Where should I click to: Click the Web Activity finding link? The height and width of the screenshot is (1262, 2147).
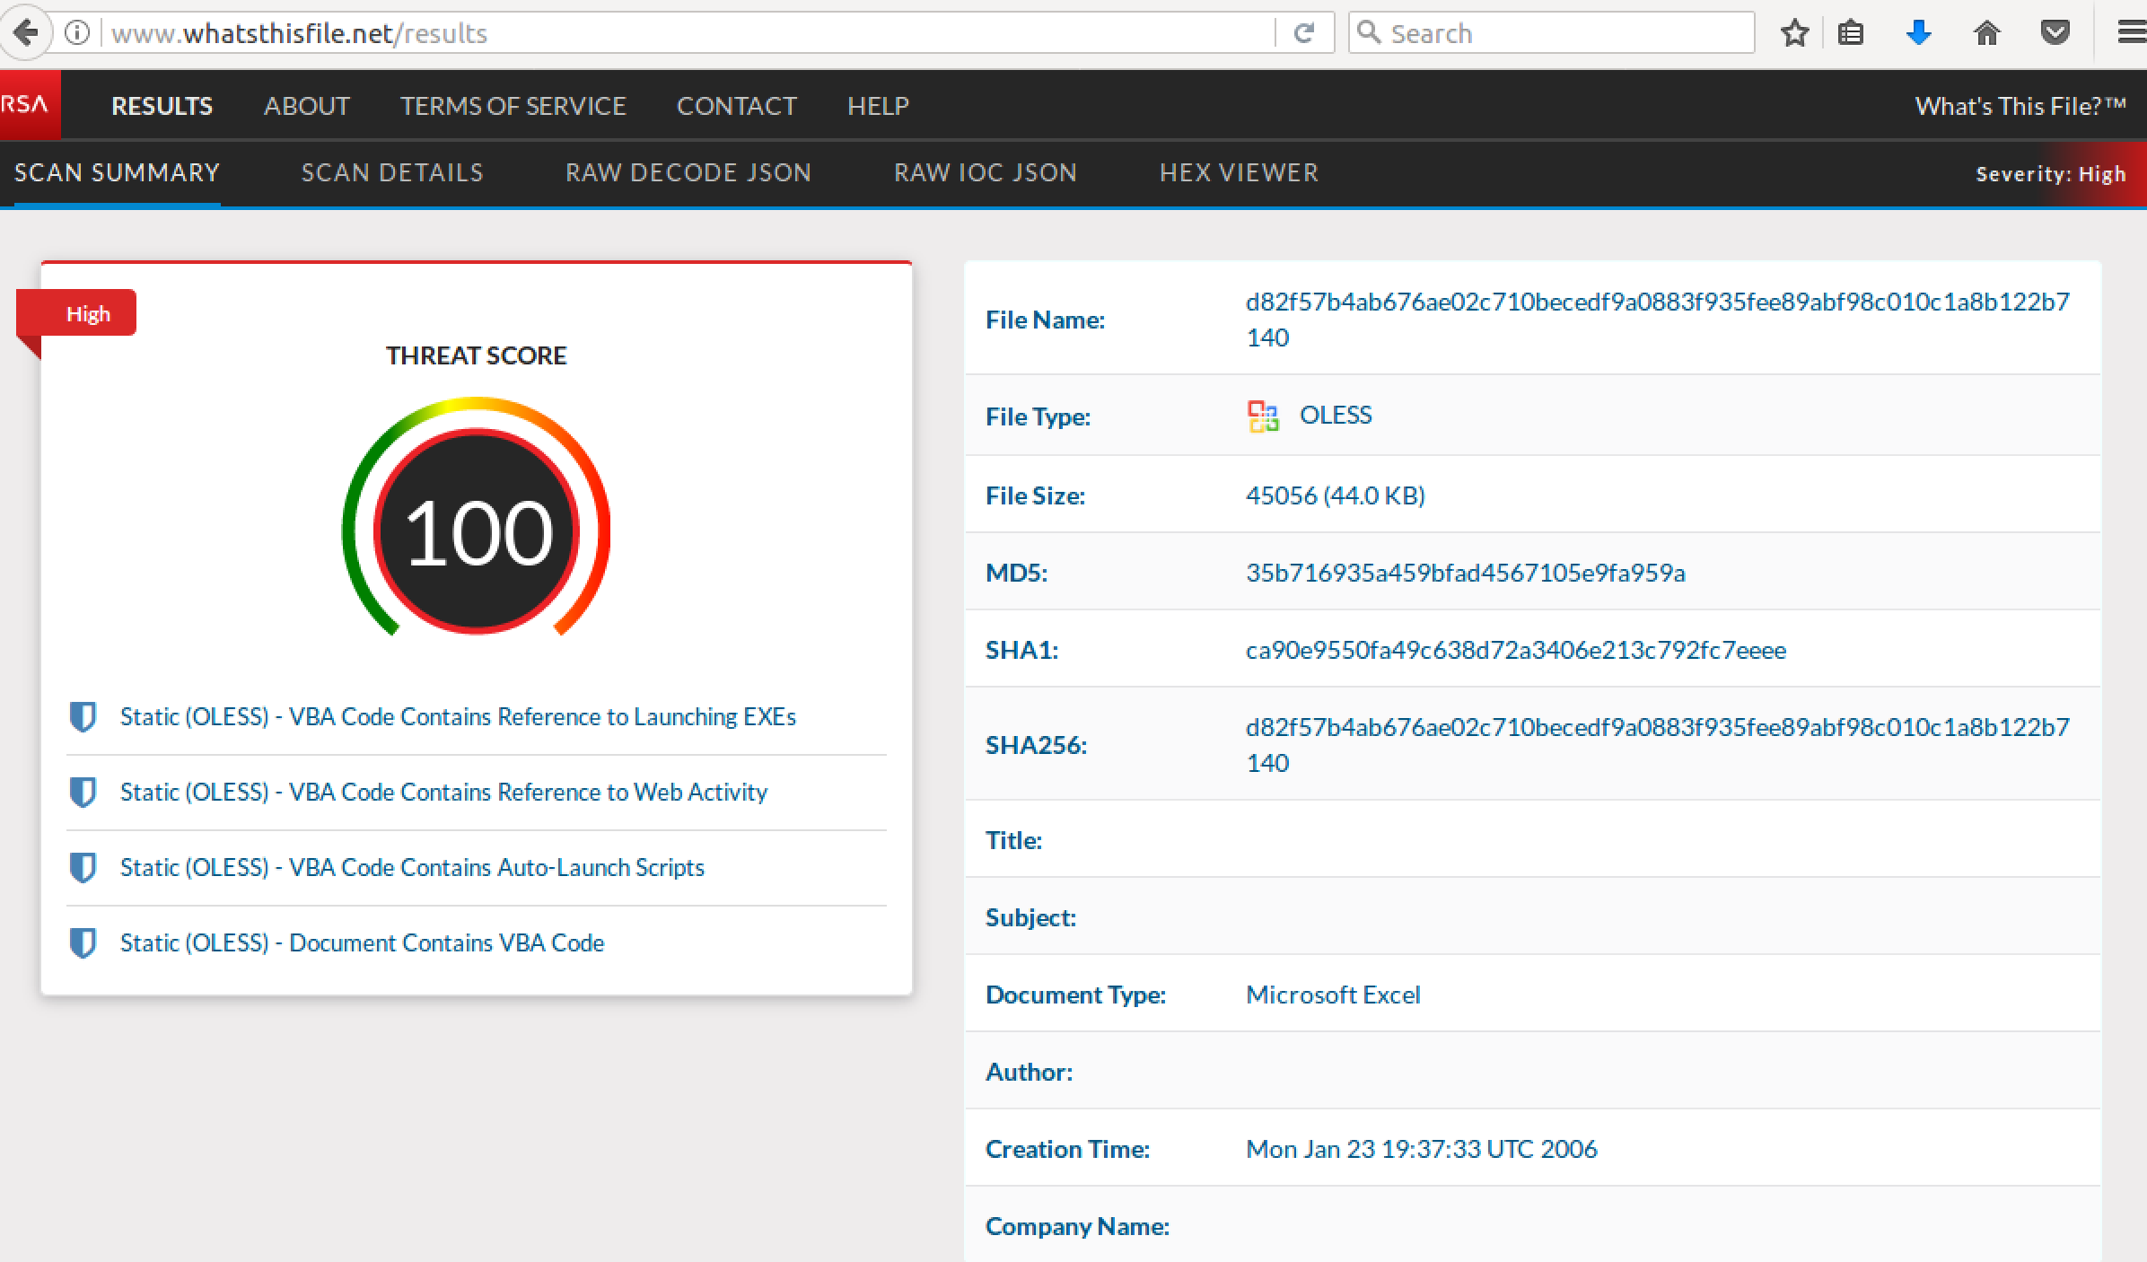pos(443,792)
